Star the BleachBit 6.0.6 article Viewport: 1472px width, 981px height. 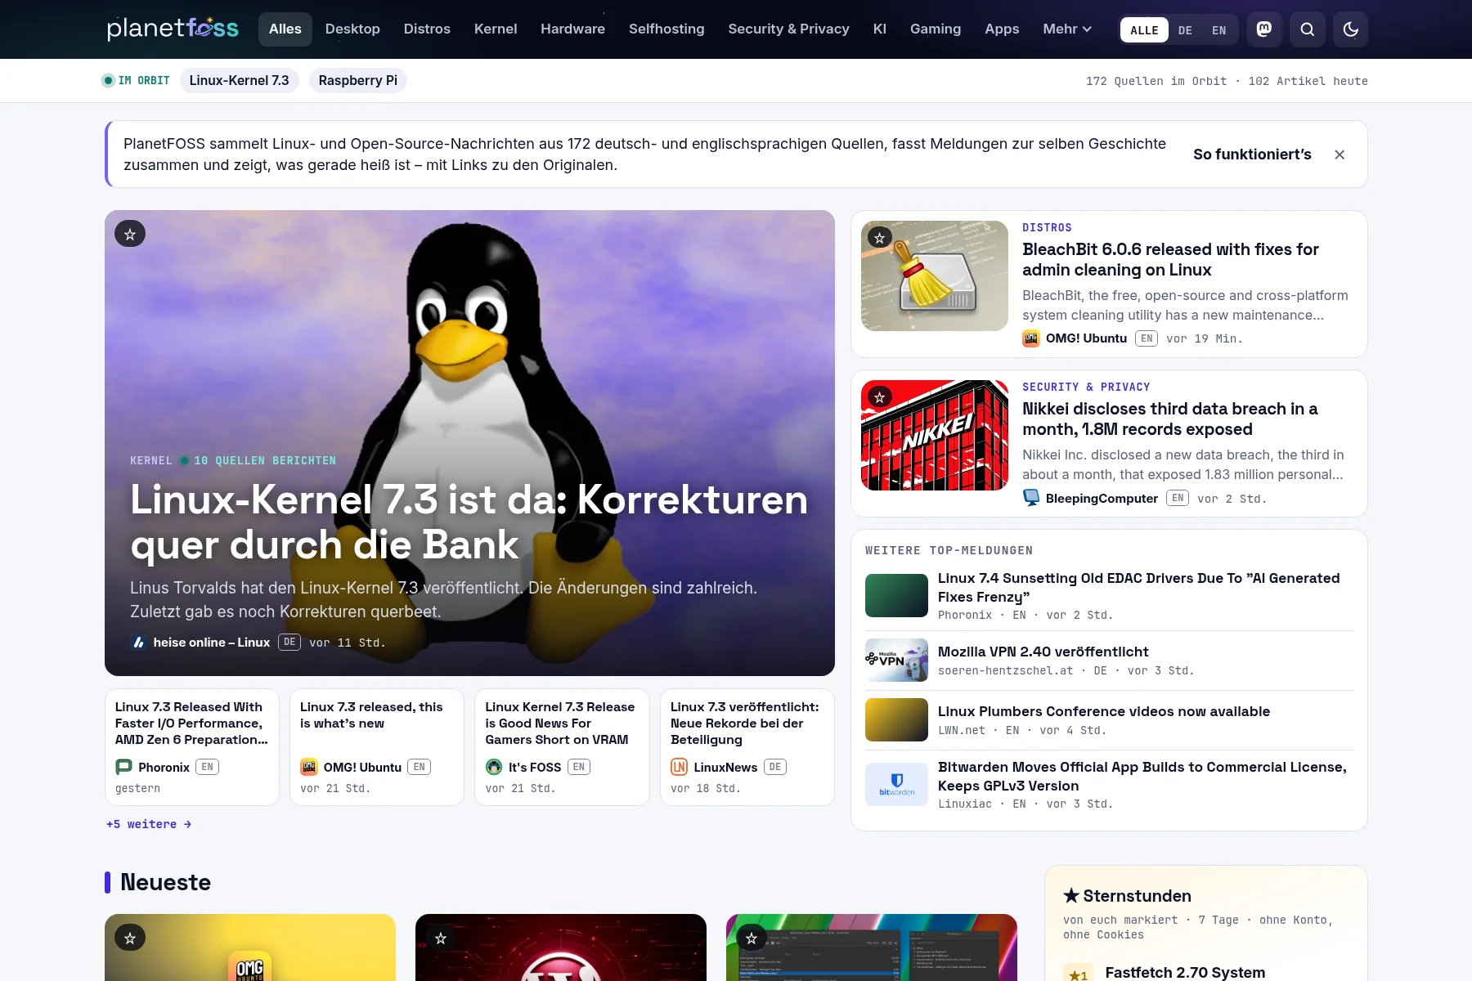pyautogui.click(x=880, y=238)
